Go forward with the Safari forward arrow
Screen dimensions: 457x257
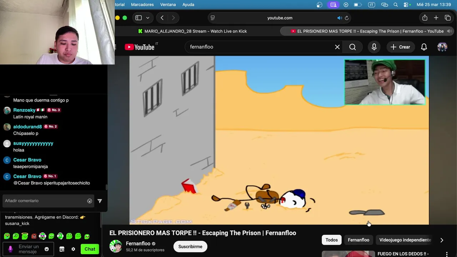[x=174, y=18]
